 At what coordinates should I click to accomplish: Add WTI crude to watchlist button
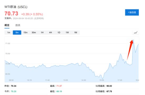click(x=132, y=12)
